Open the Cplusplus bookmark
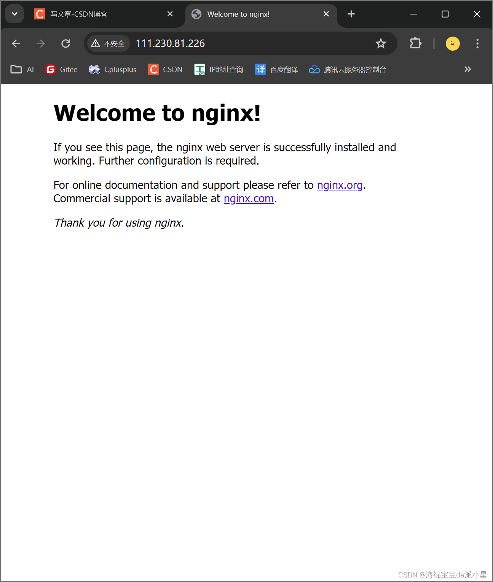493x582 pixels. [113, 69]
